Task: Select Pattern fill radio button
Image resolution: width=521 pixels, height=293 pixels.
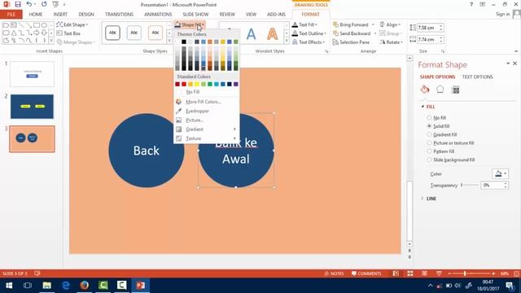Action: click(429, 151)
